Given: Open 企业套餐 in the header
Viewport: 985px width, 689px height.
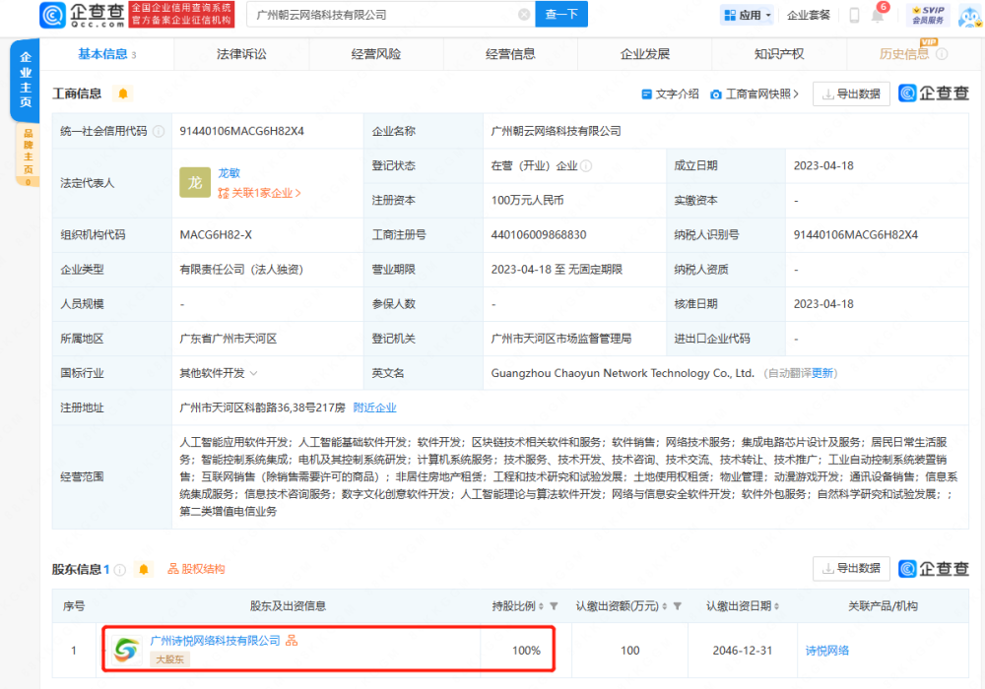Looking at the screenshot, I should click(809, 15).
